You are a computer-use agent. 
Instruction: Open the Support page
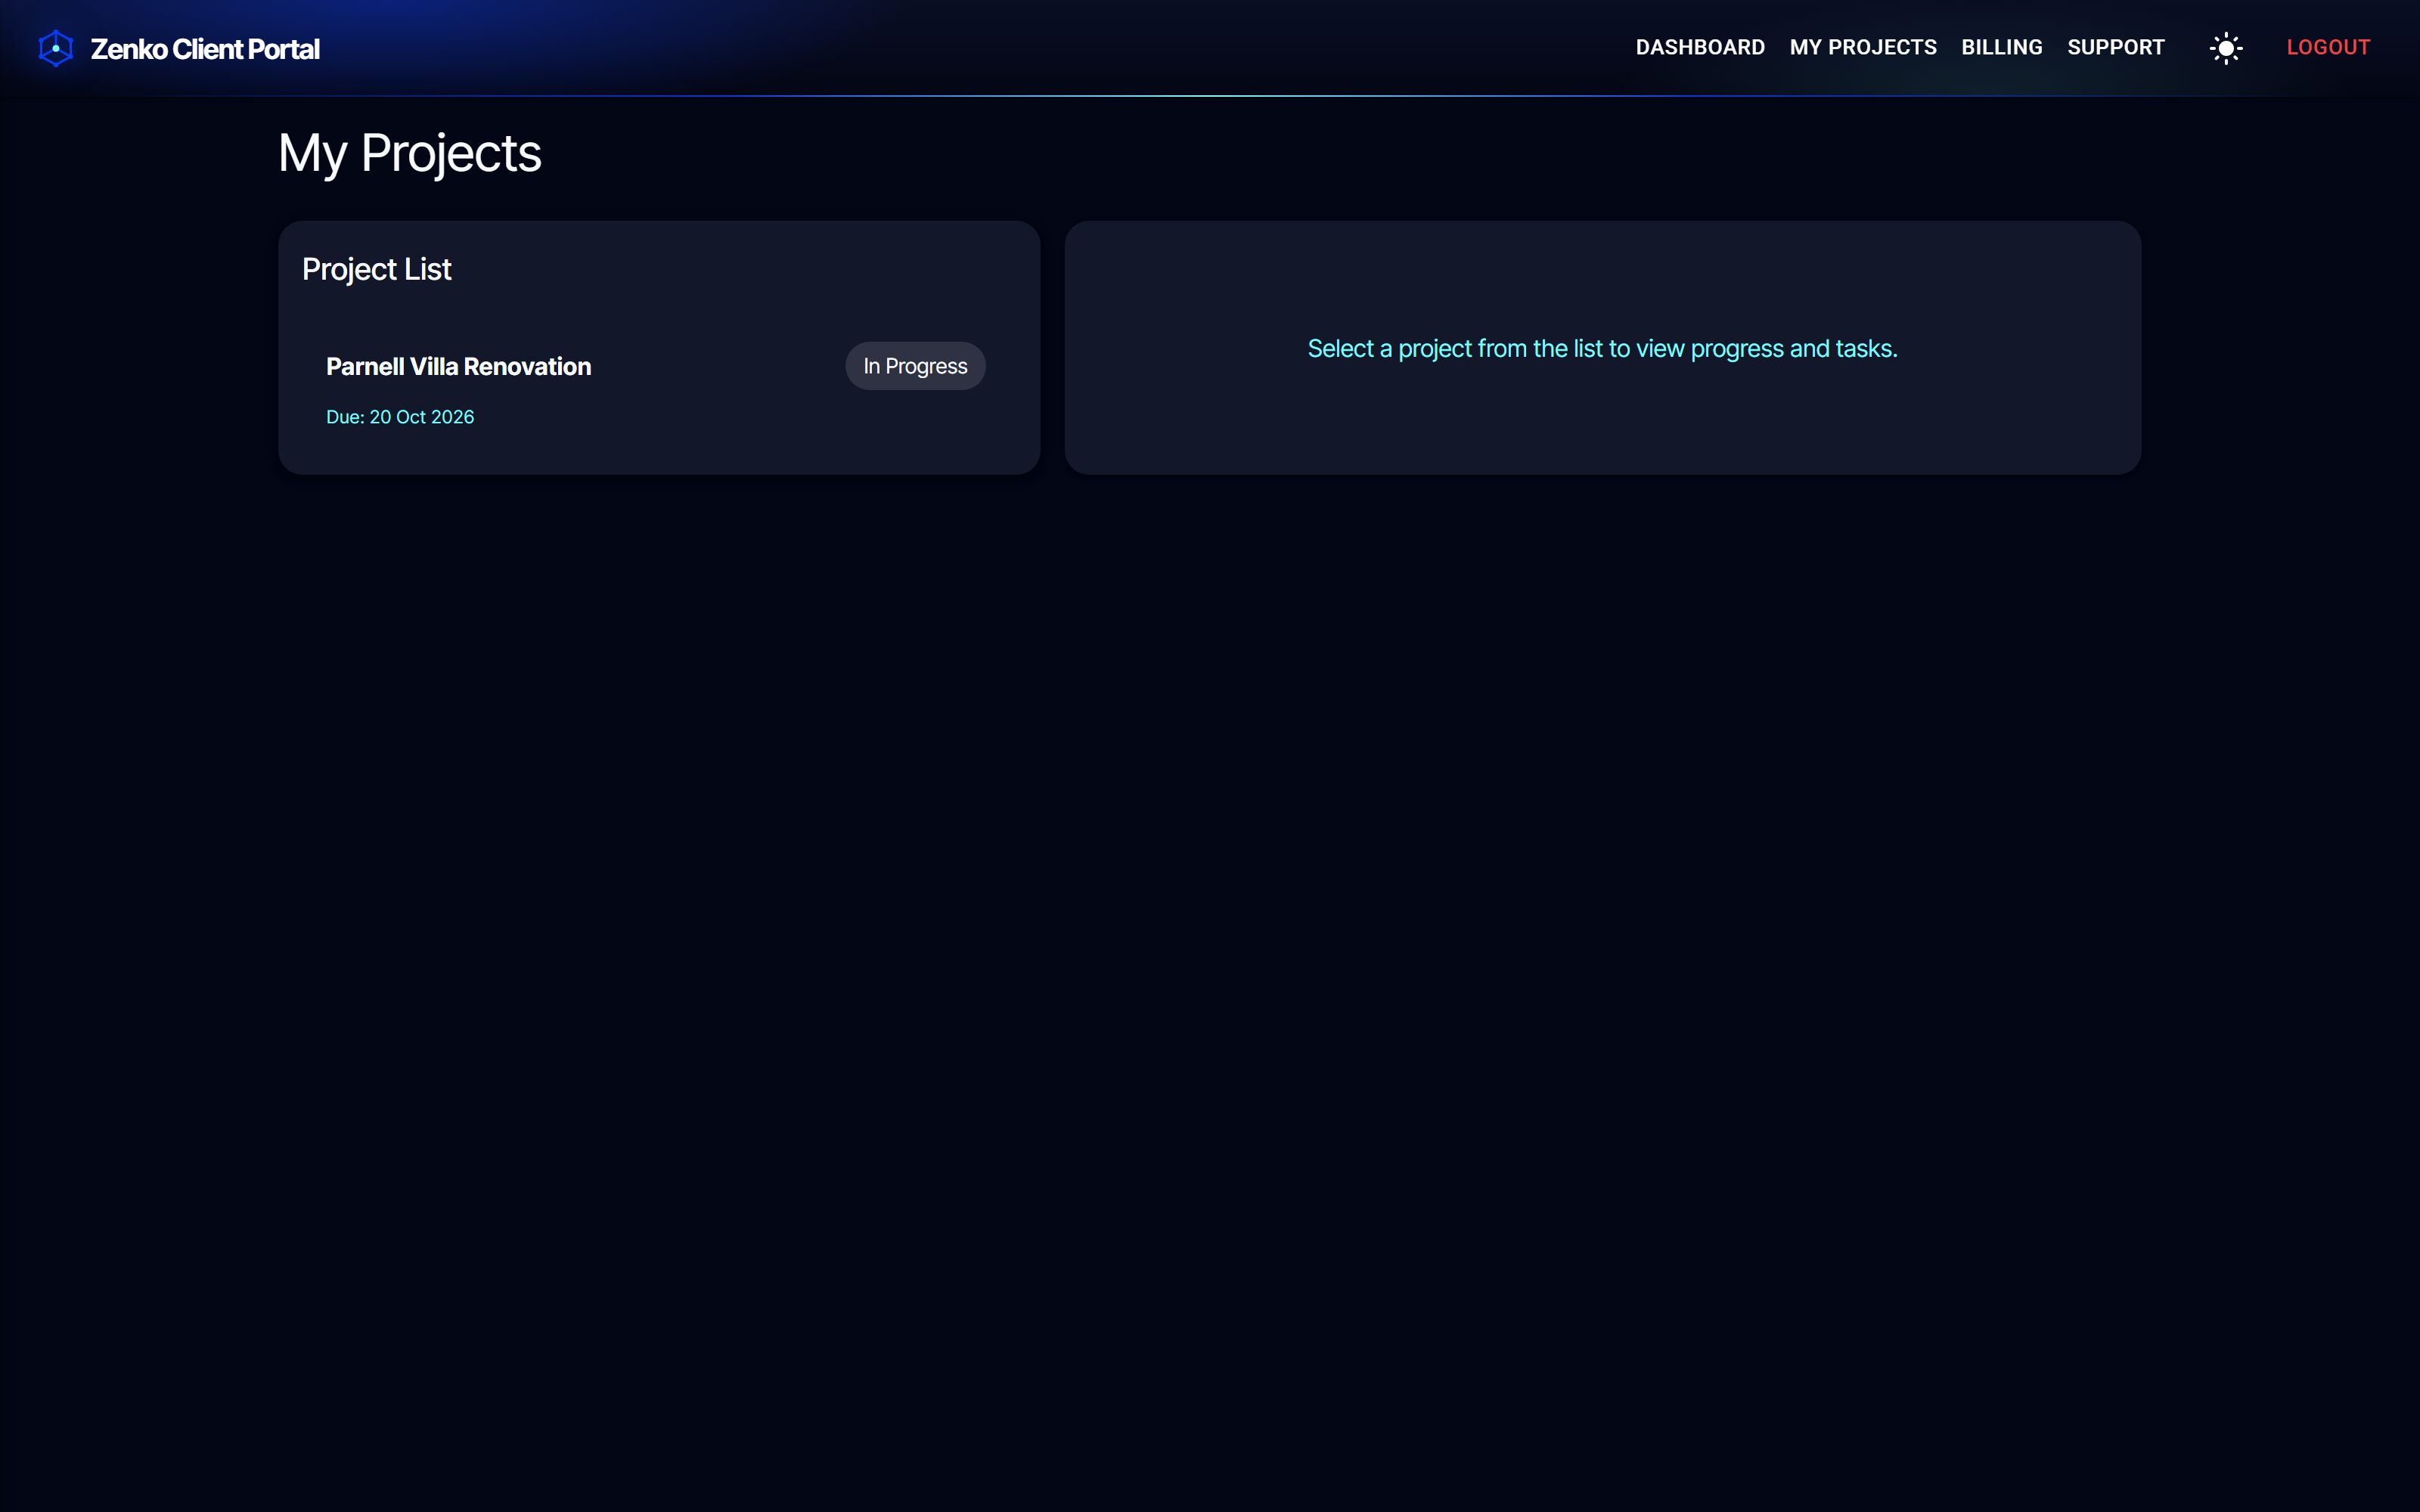pos(2116,47)
